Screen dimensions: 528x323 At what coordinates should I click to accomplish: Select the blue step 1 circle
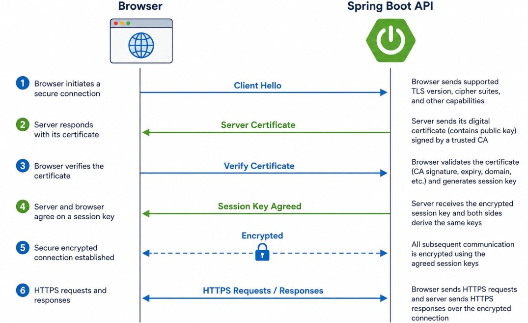23,83
